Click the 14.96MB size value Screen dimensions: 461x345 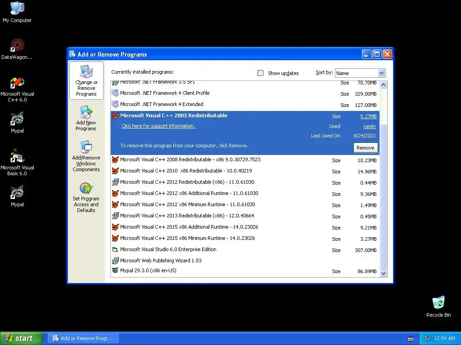click(367, 172)
